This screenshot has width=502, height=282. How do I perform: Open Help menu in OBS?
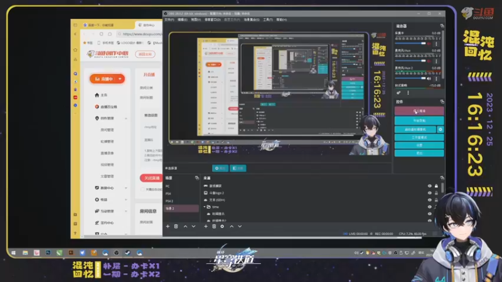click(x=281, y=20)
